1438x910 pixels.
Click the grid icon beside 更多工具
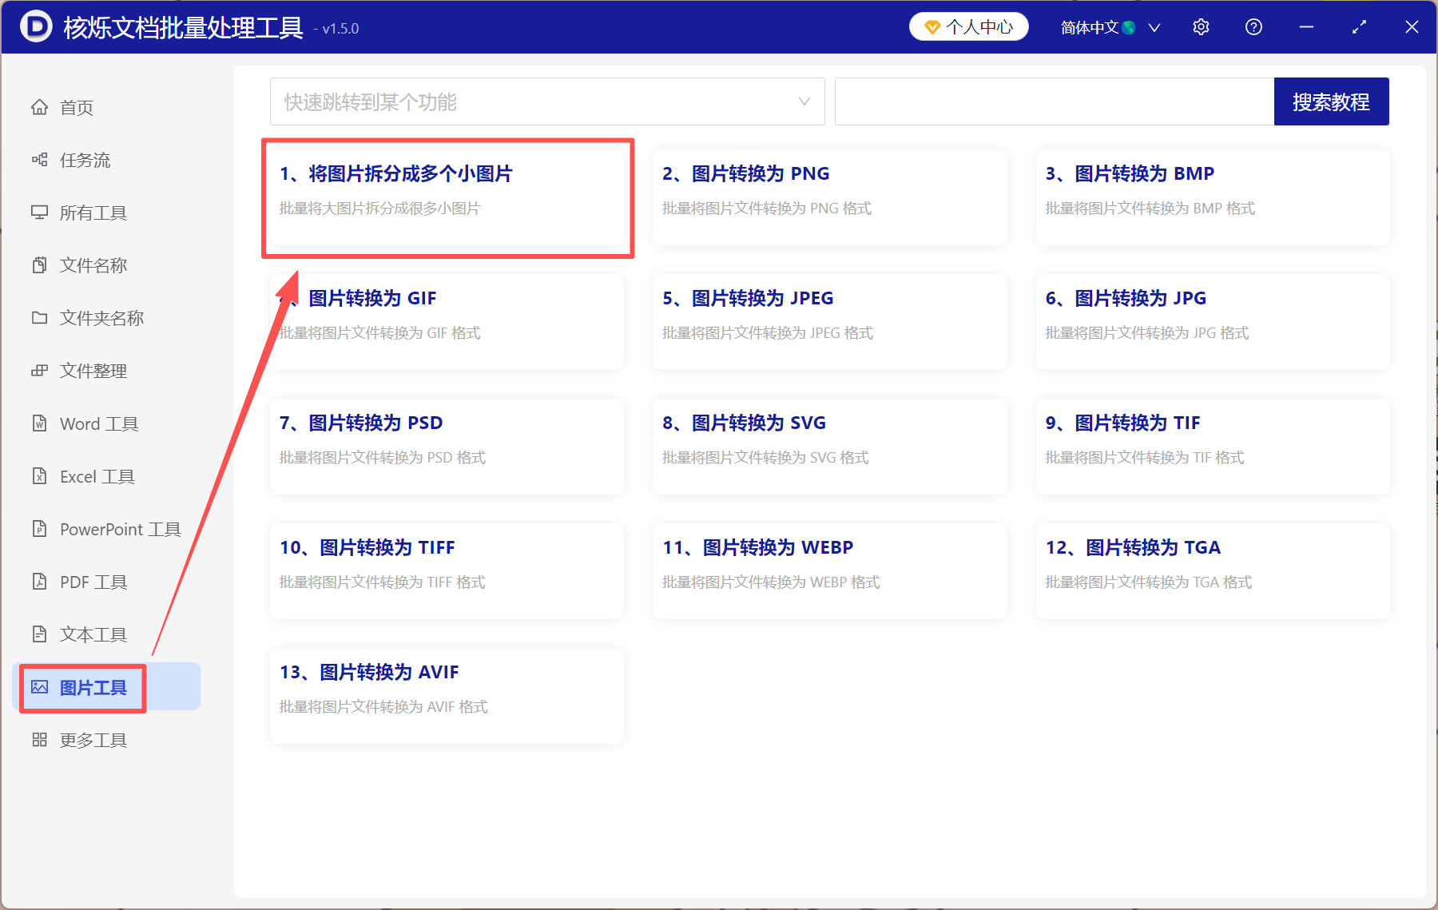[39, 740]
